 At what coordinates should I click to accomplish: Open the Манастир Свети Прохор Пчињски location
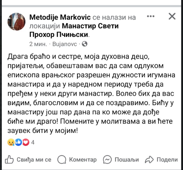pos(74,30)
